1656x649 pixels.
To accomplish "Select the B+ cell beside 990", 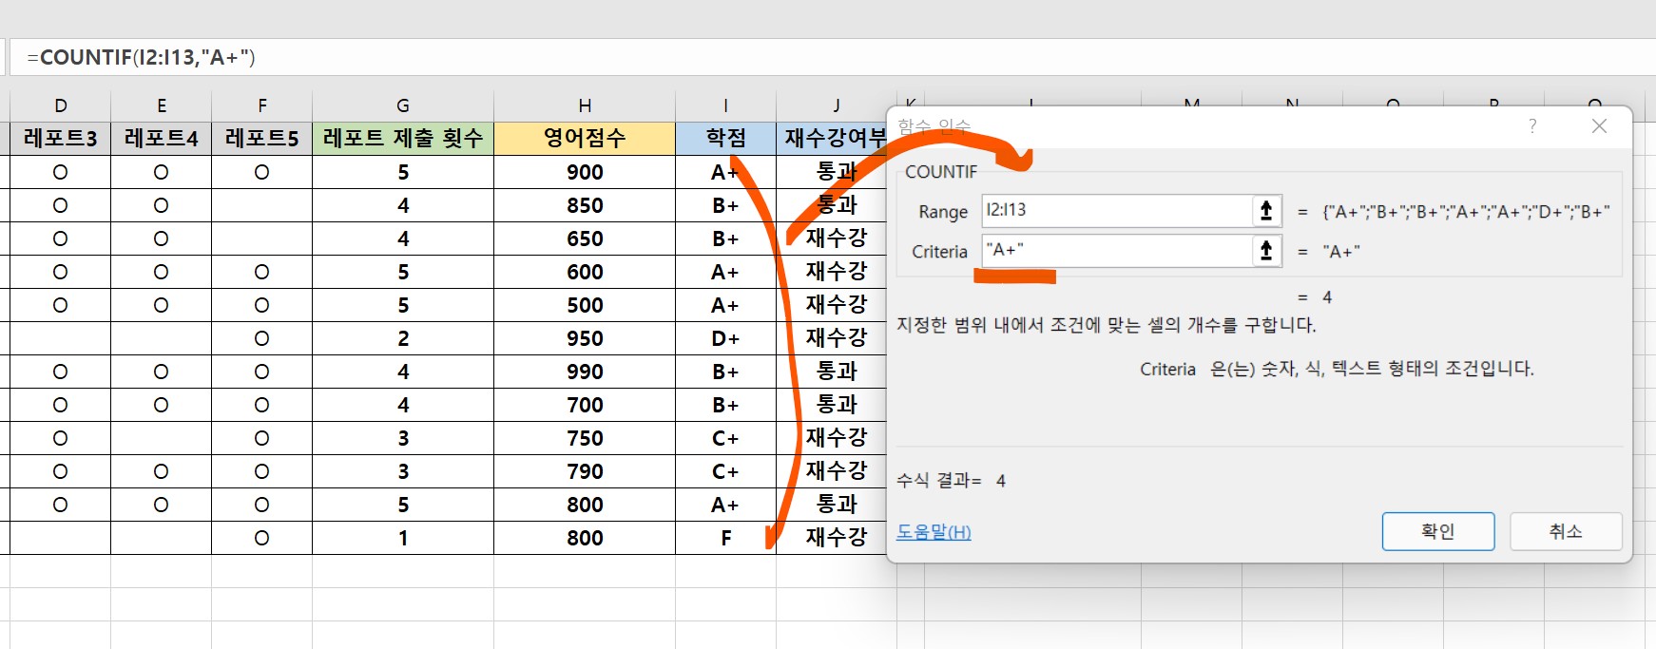I will coord(726,372).
